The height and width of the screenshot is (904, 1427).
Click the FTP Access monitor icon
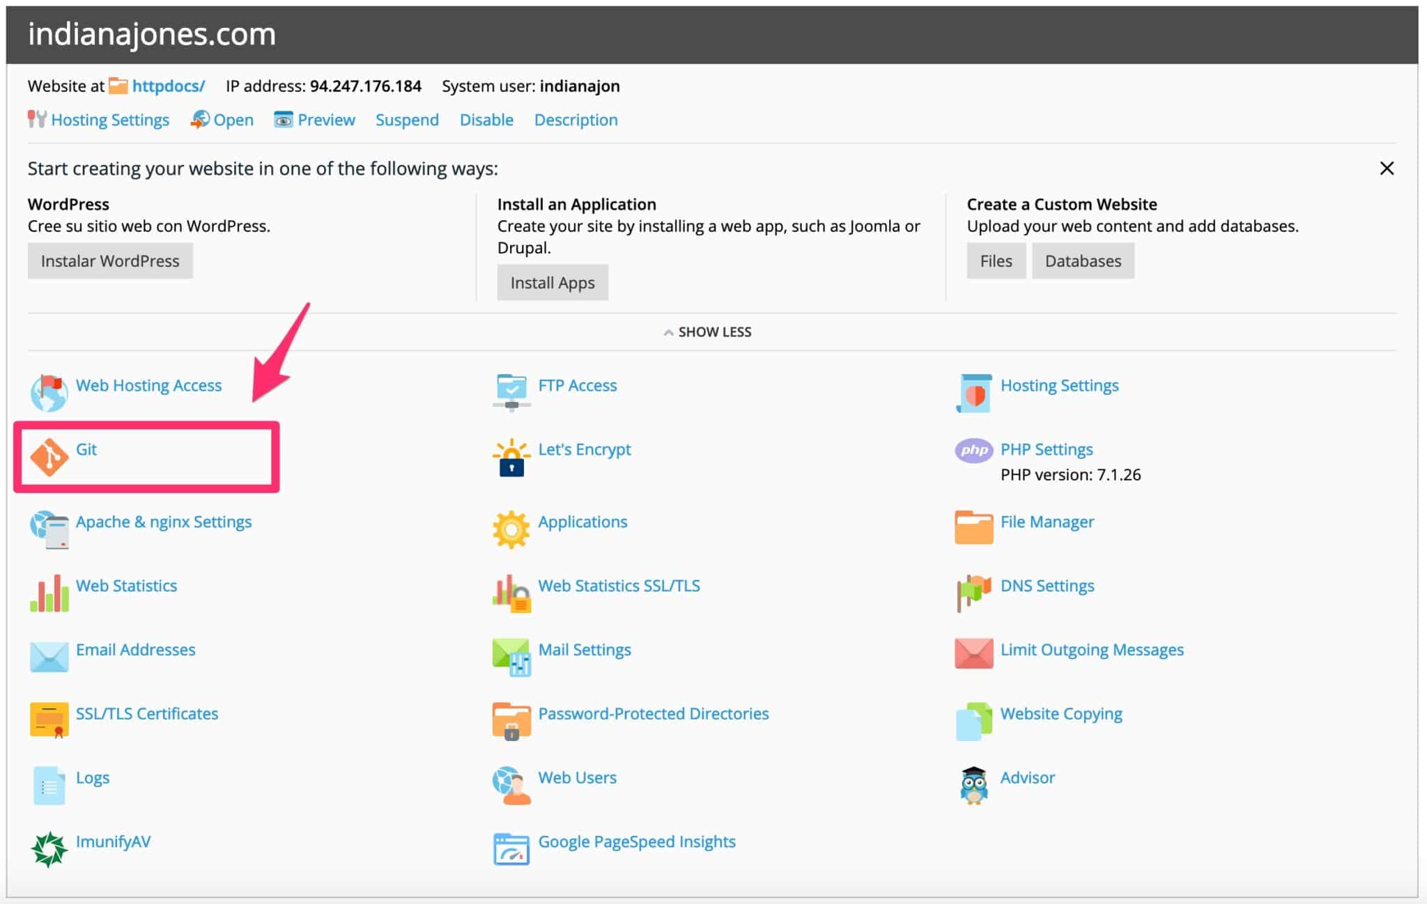click(x=511, y=393)
